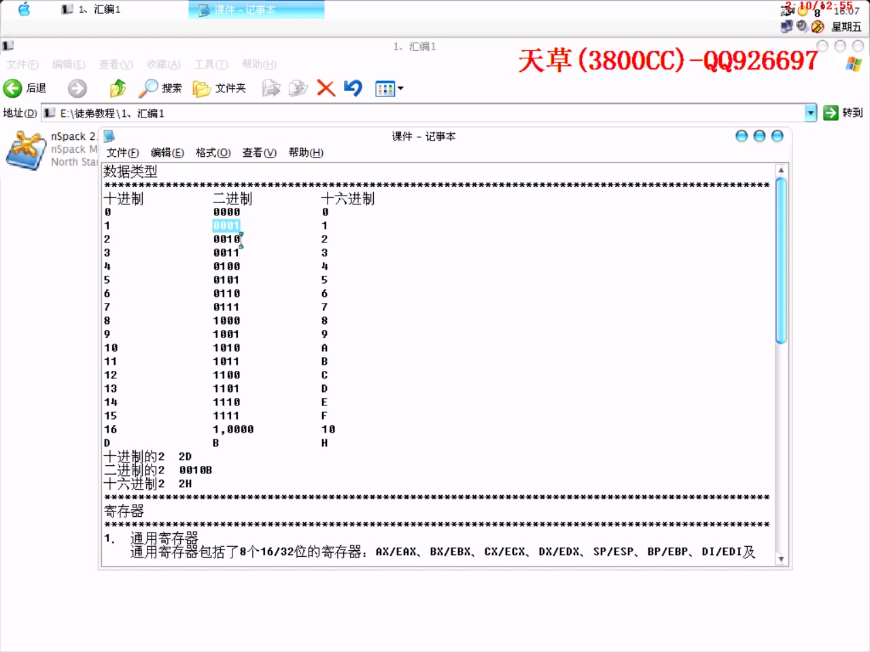
Task: Click the red Delete X icon
Action: click(x=326, y=88)
